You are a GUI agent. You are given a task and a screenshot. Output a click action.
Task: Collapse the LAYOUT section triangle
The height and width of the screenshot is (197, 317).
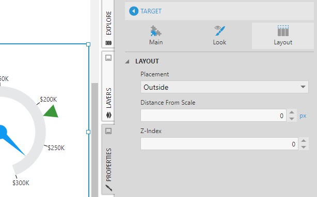point(127,61)
